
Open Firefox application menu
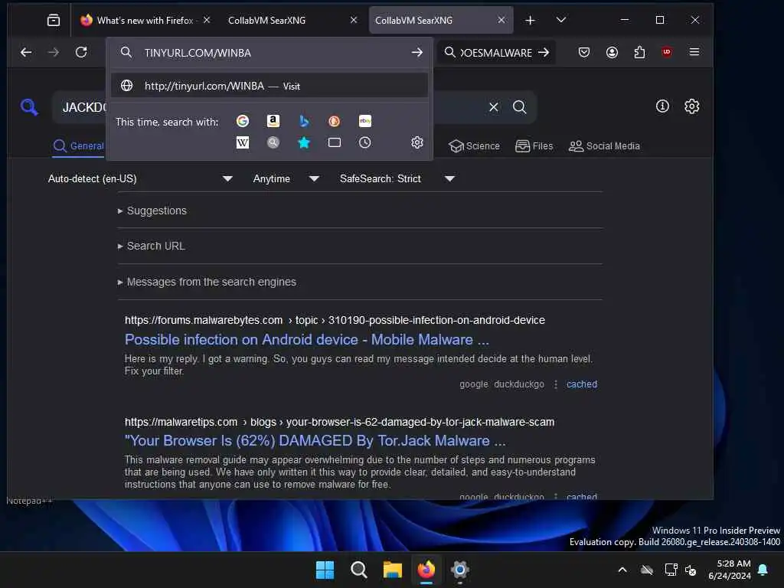694,52
